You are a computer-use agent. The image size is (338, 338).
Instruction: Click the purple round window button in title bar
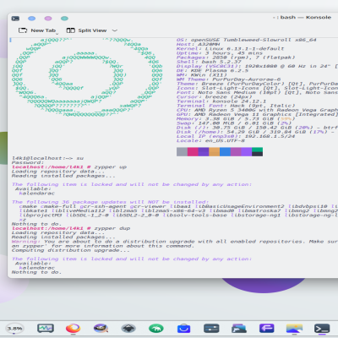pyautogui.click(x=48, y=19)
